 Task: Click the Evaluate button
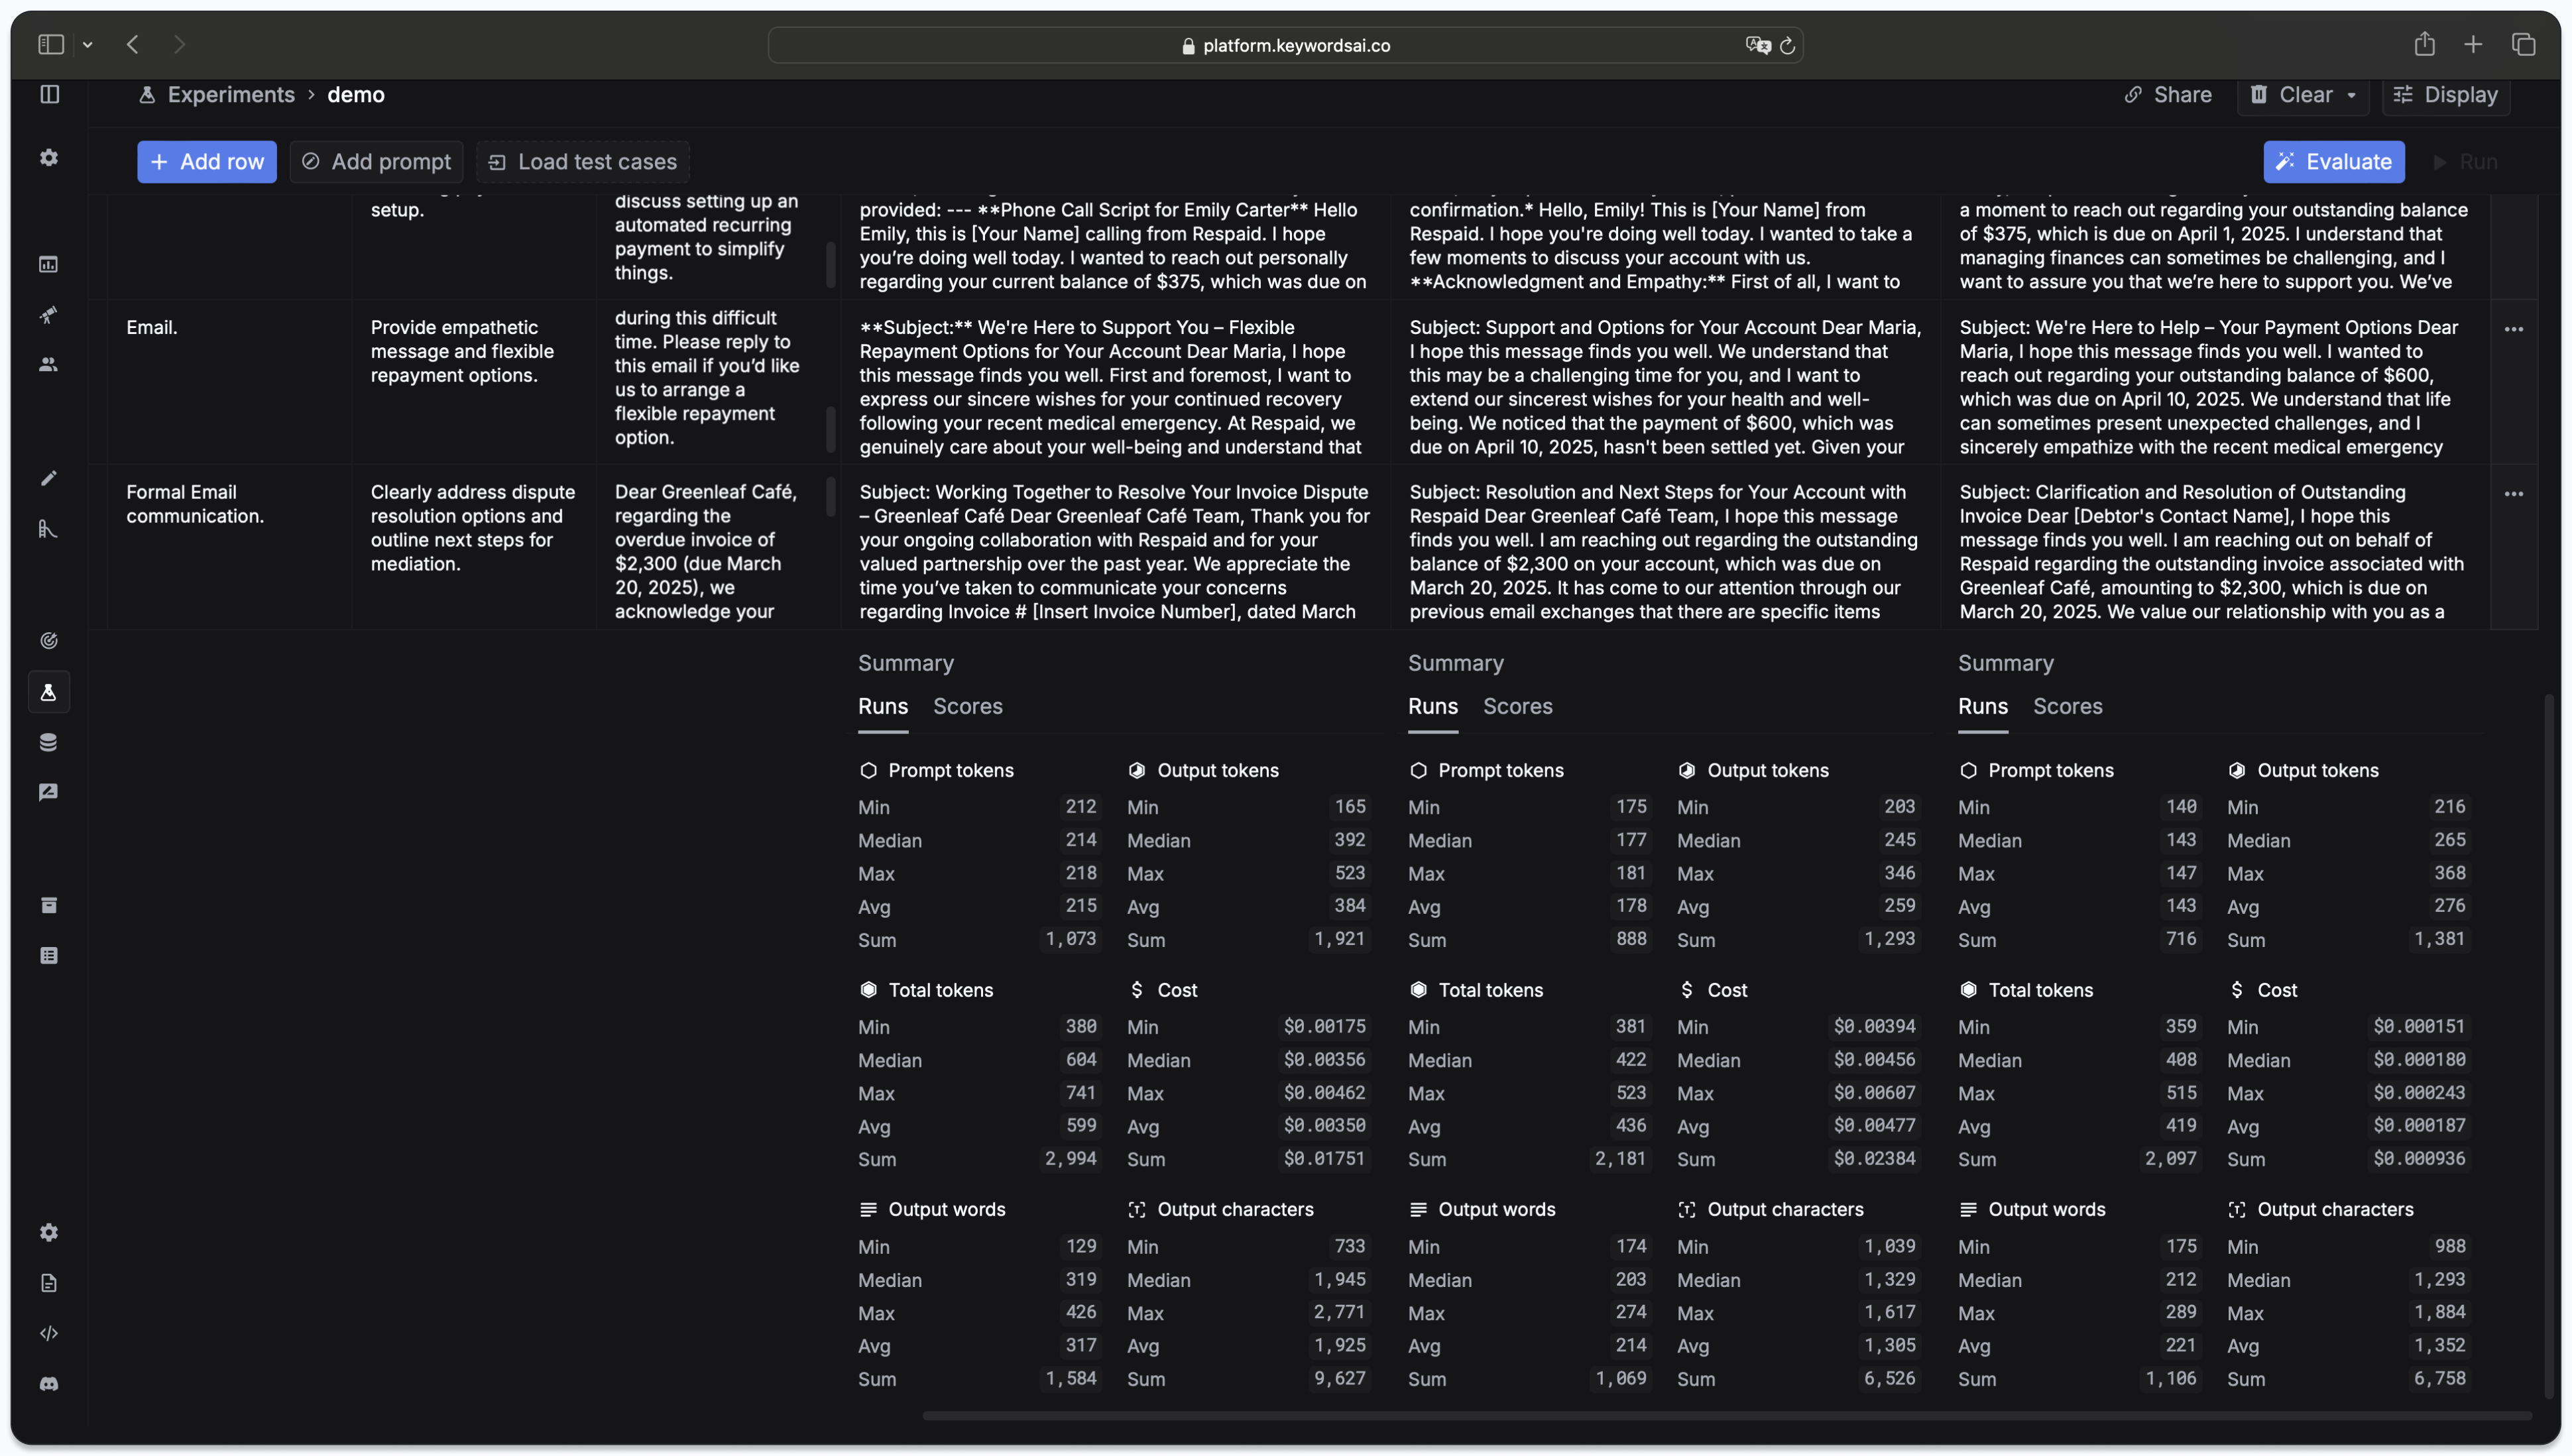tap(2334, 162)
